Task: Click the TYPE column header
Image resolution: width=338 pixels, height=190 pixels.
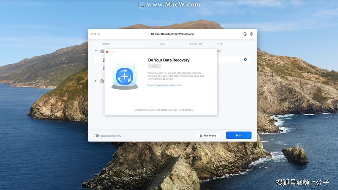Action: point(219,44)
